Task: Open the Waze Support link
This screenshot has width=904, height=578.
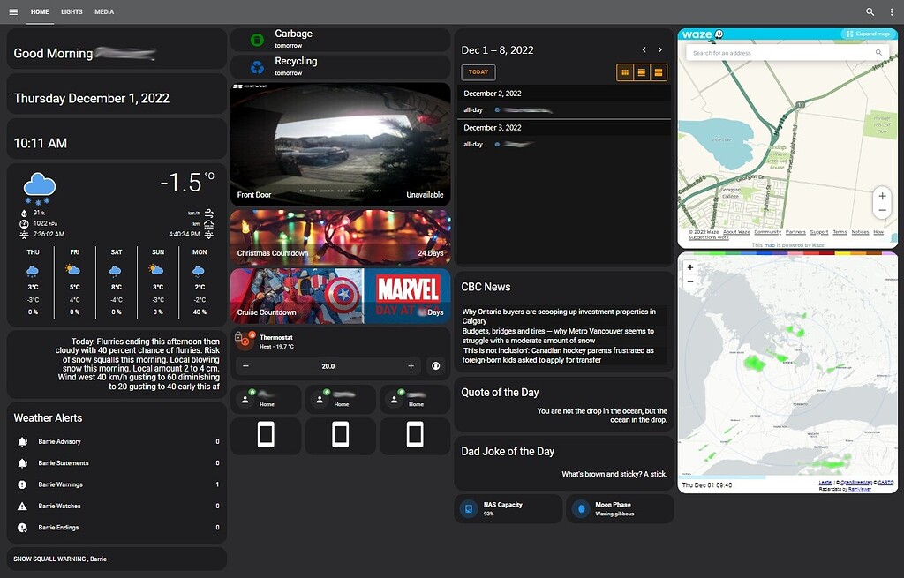Action: point(818,232)
